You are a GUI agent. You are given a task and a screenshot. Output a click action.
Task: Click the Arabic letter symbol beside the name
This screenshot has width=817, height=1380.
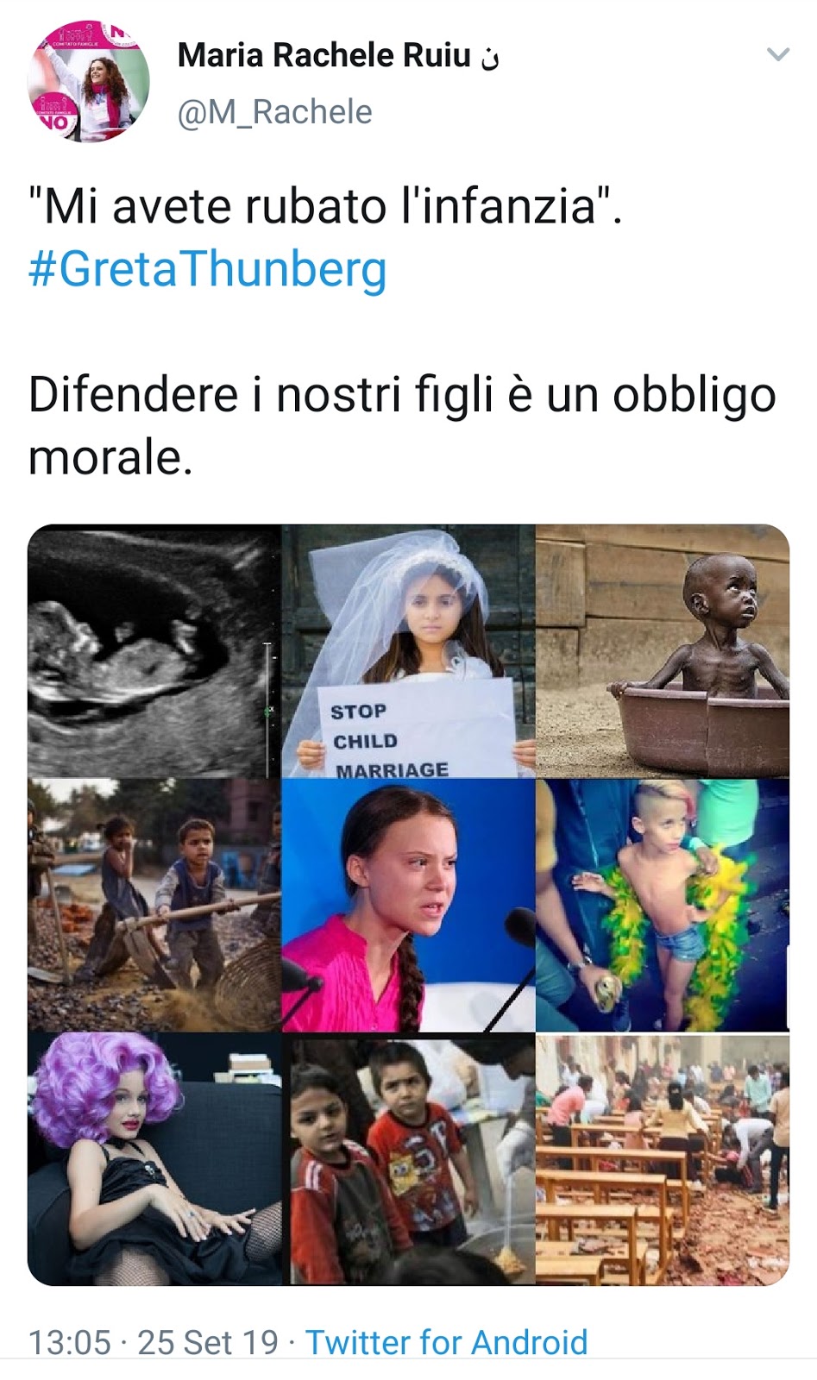click(x=490, y=59)
